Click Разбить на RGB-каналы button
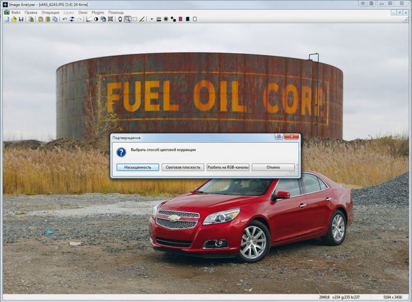Viewport: 412px width, 302px height. coord(228,168)
